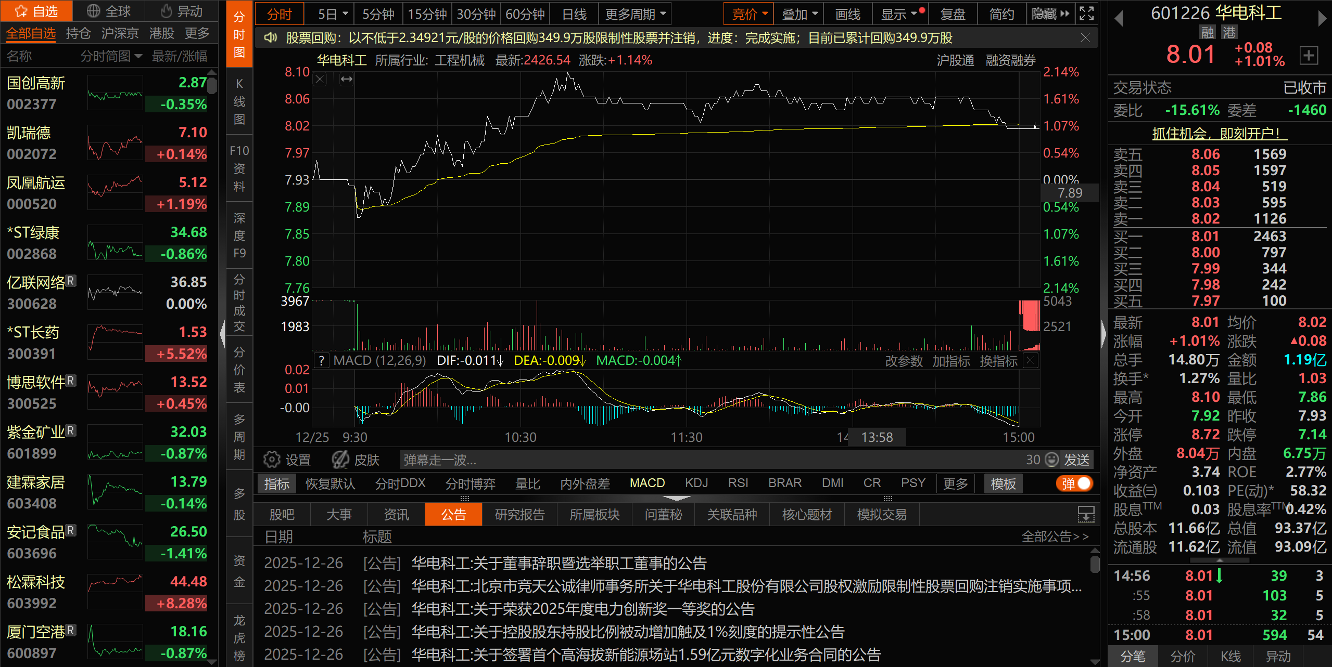The image size is (1332, 667).
Task: Open settings gear below the chart
Action: coord(272,460)
